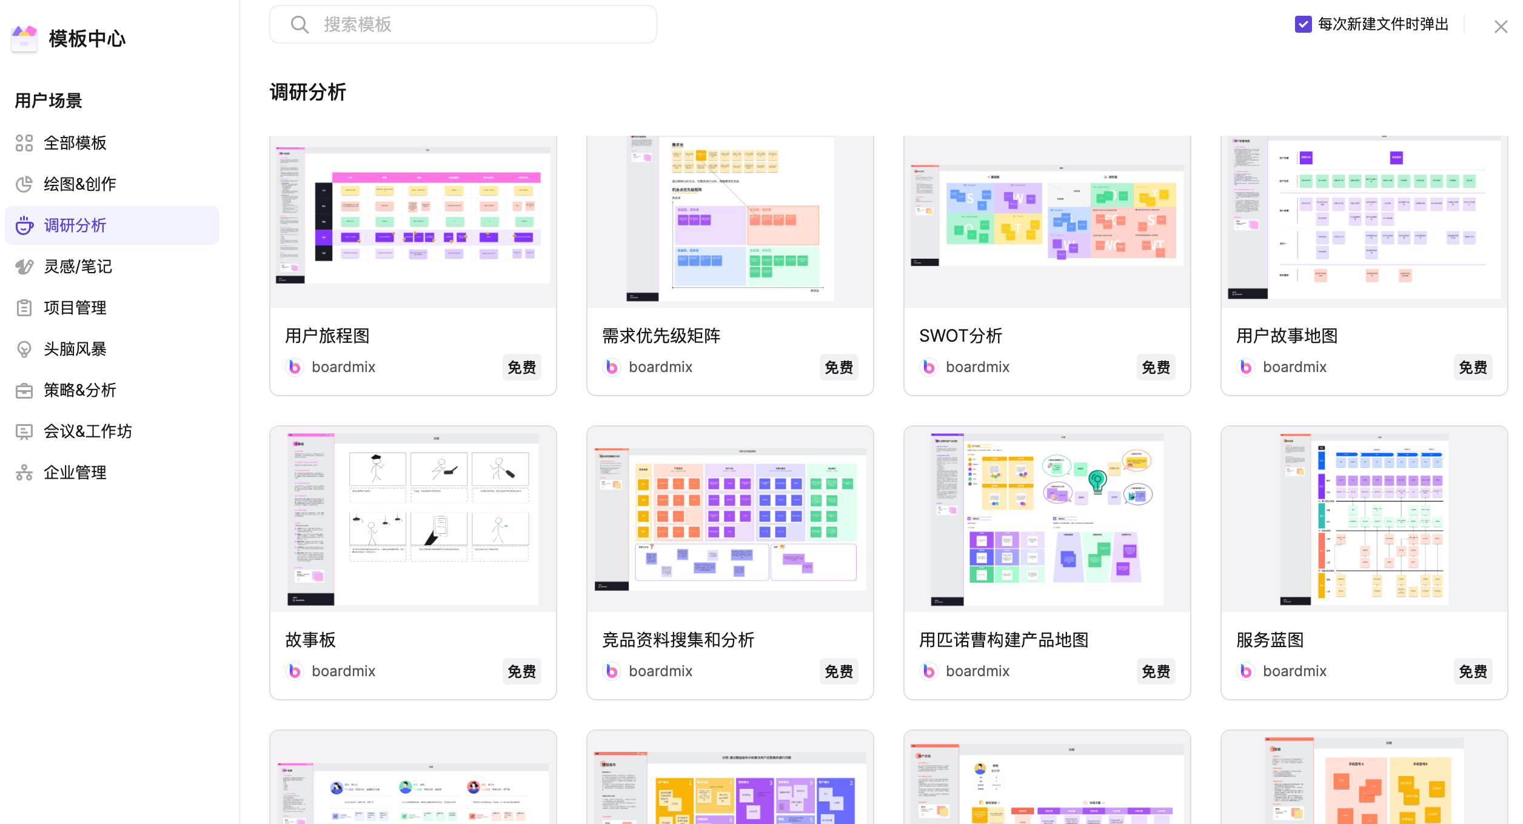Click 免费 badge on SWOT分析

coord(1156,367)
